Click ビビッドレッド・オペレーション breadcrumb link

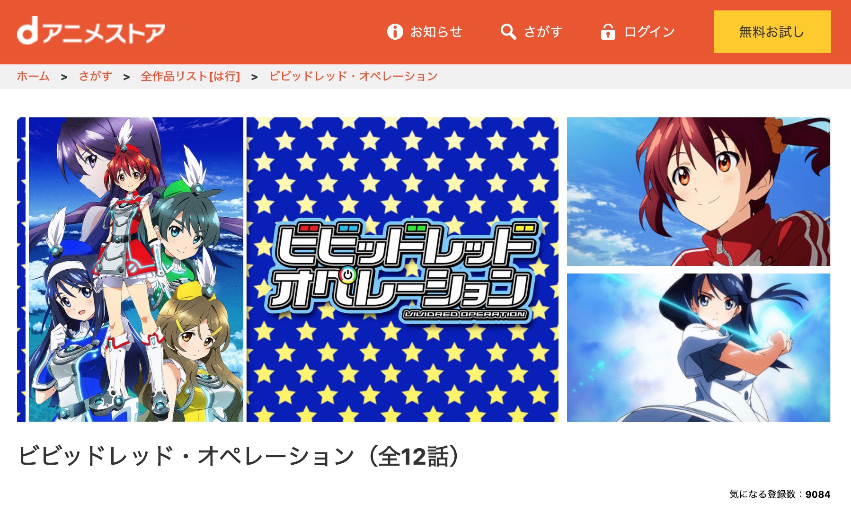[x=353, y=76]
